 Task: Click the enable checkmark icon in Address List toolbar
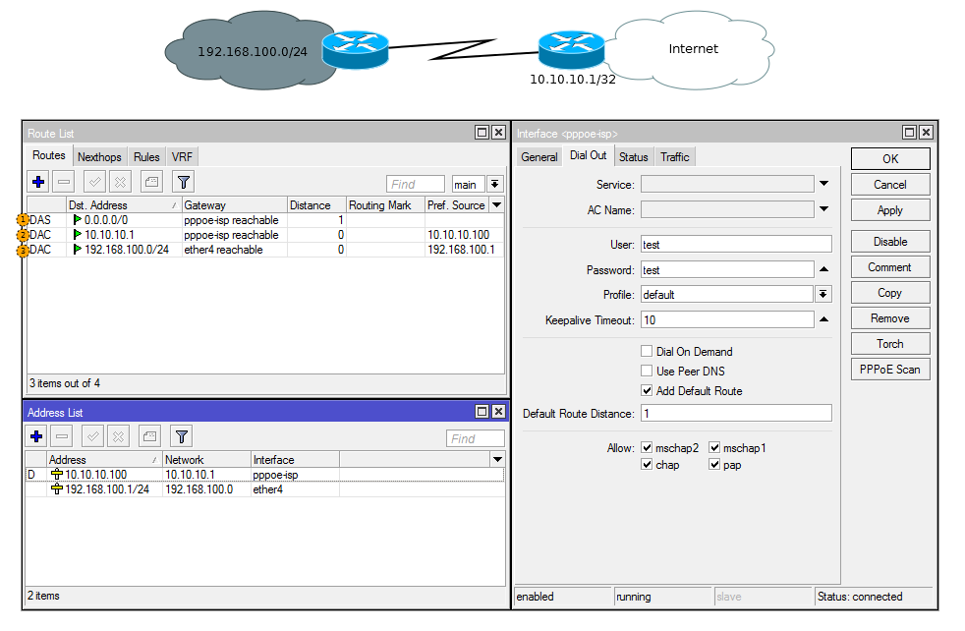coord(93,436)
